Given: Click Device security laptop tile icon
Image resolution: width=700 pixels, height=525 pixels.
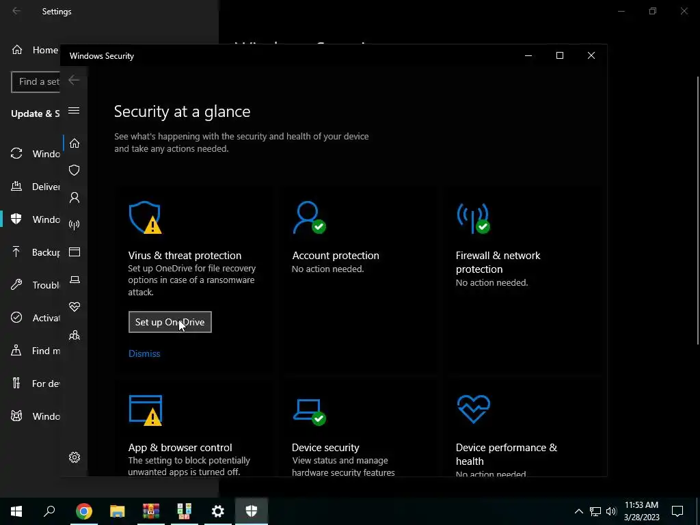Looking at the screenshot, I should (310, 412).
